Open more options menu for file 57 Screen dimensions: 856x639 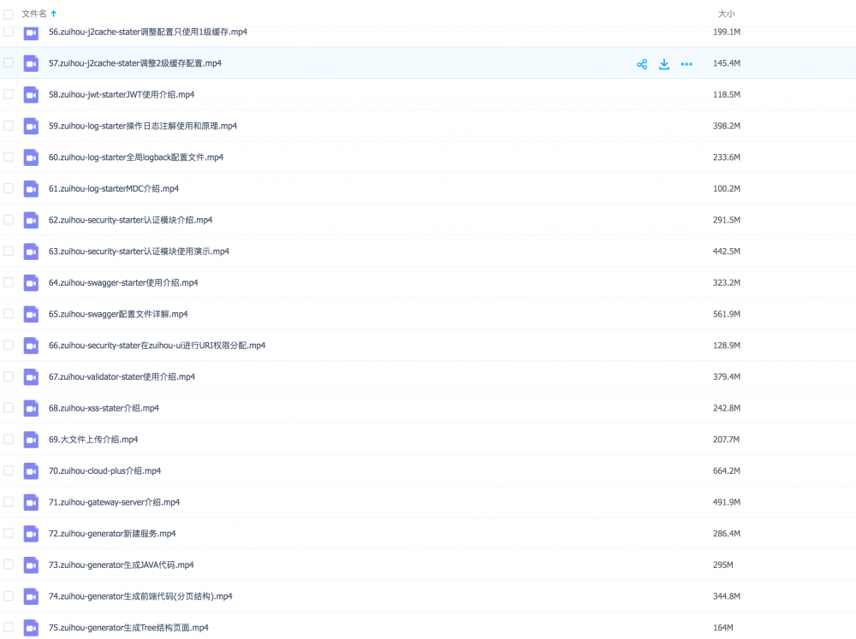[687, 63]
